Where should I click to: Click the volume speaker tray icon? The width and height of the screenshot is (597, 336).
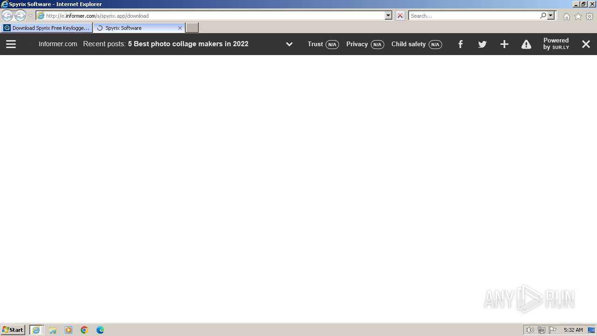[x=530, y=330]
